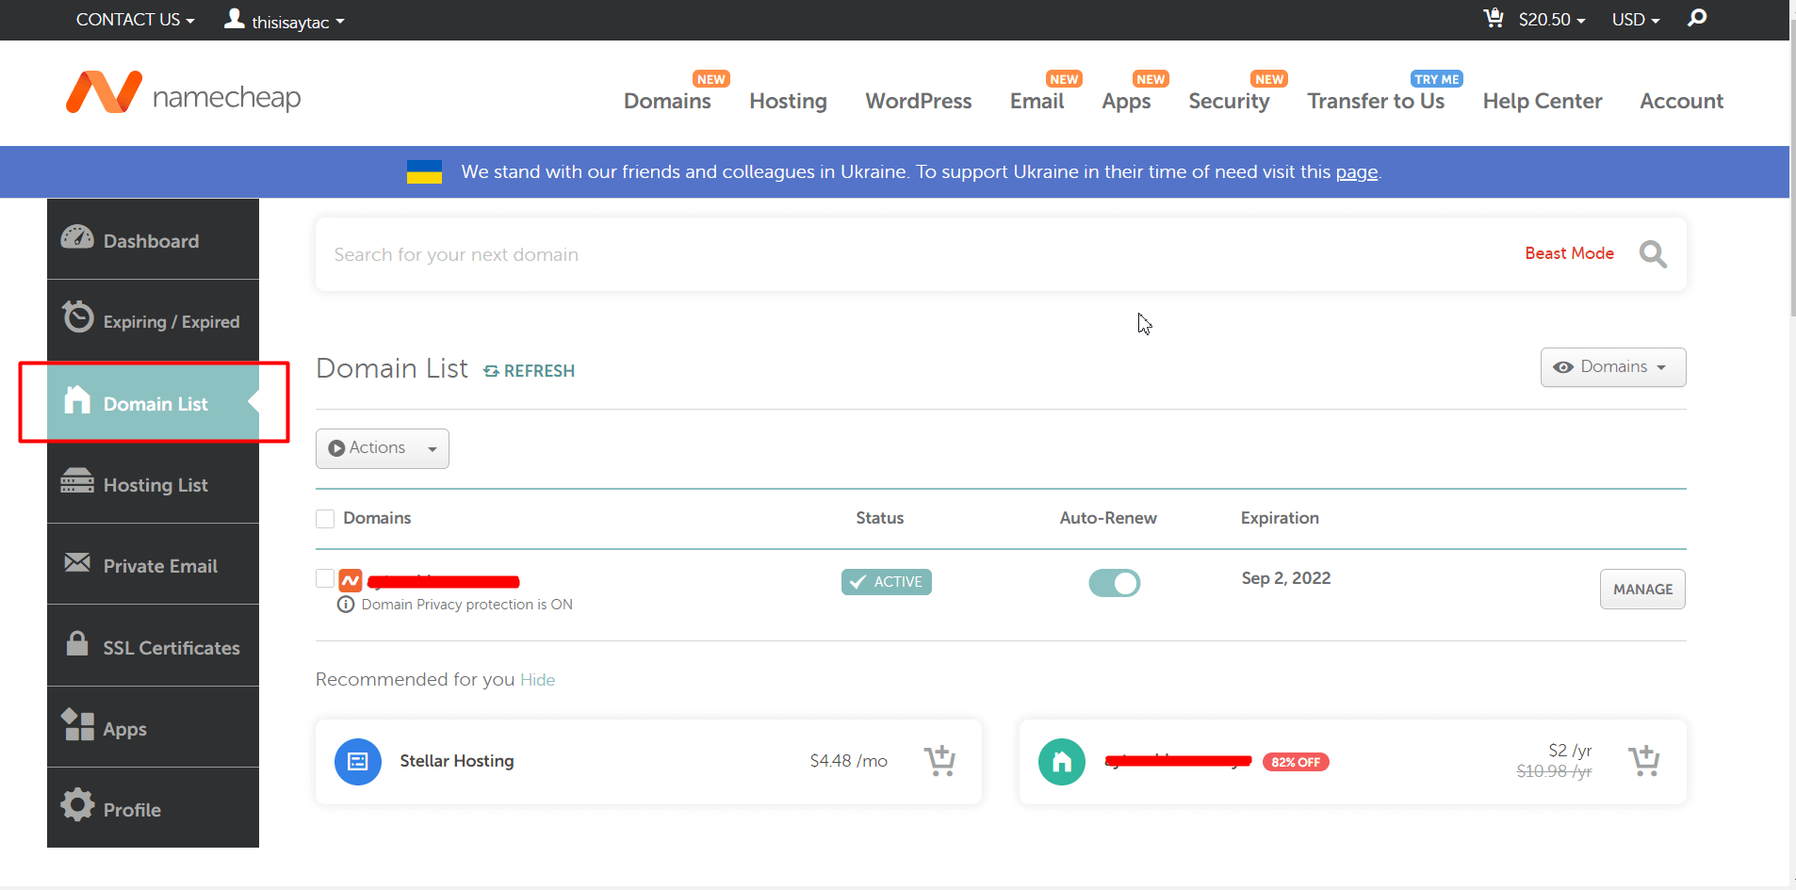
Task: Click the REFRESH link
Action: click(539, 371)
